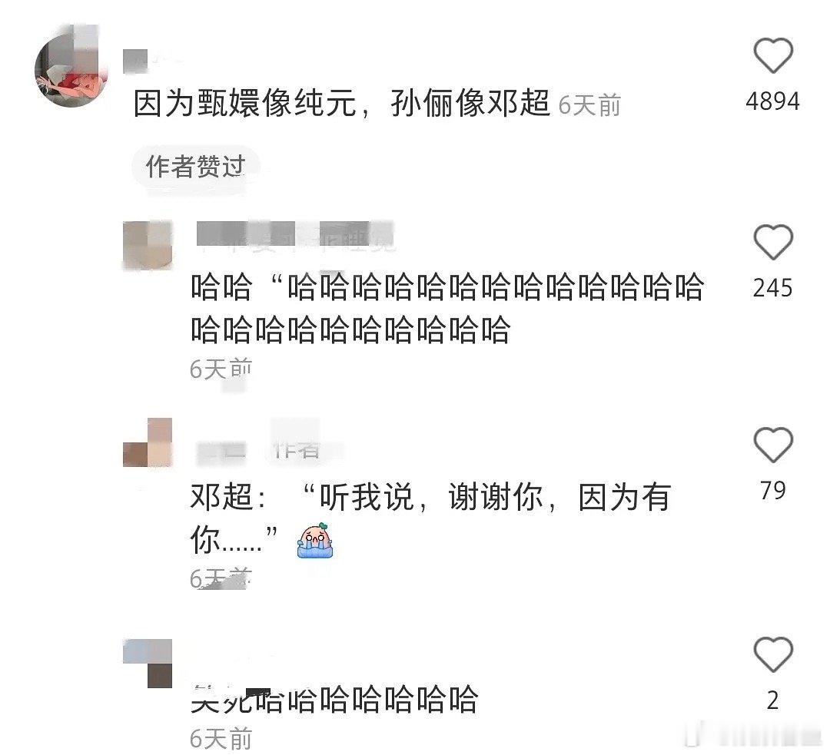
Task: Select the 笑死哈哈哈 reply text
Action: 334,700
